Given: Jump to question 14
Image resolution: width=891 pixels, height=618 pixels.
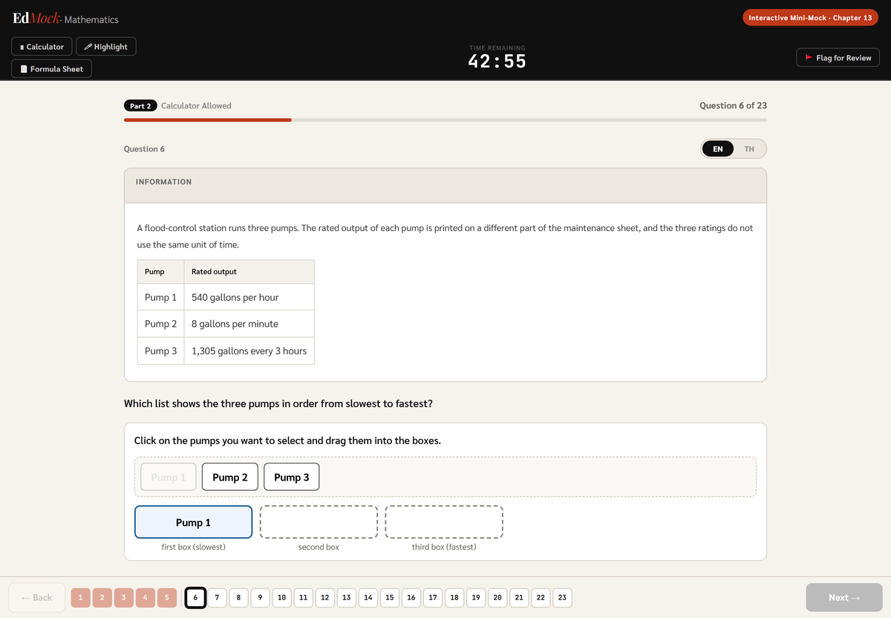Looking at the screenshot, I should pyautogui.click(x=368, y=597).
